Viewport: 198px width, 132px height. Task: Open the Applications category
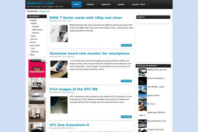click(37, 30)
